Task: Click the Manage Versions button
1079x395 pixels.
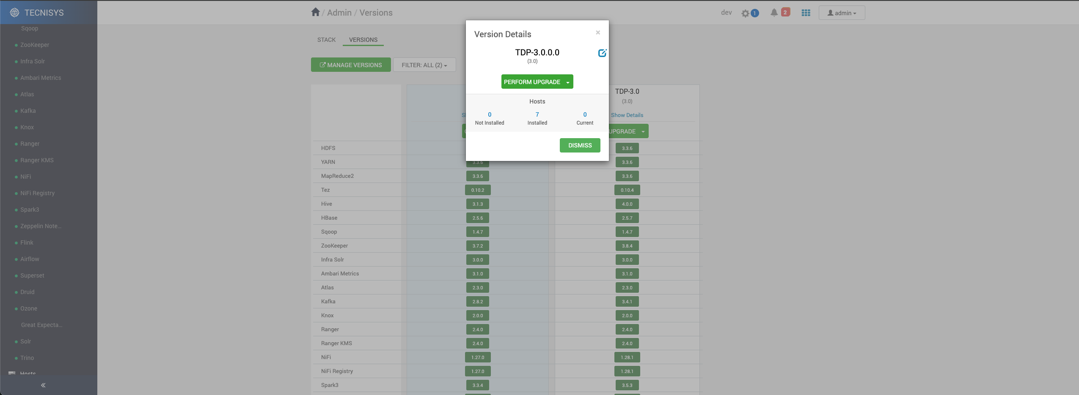Action: (351, 65)
